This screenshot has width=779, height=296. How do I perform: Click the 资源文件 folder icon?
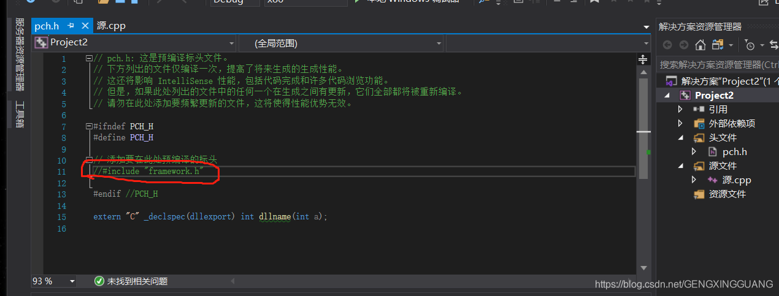coord(699,194)
